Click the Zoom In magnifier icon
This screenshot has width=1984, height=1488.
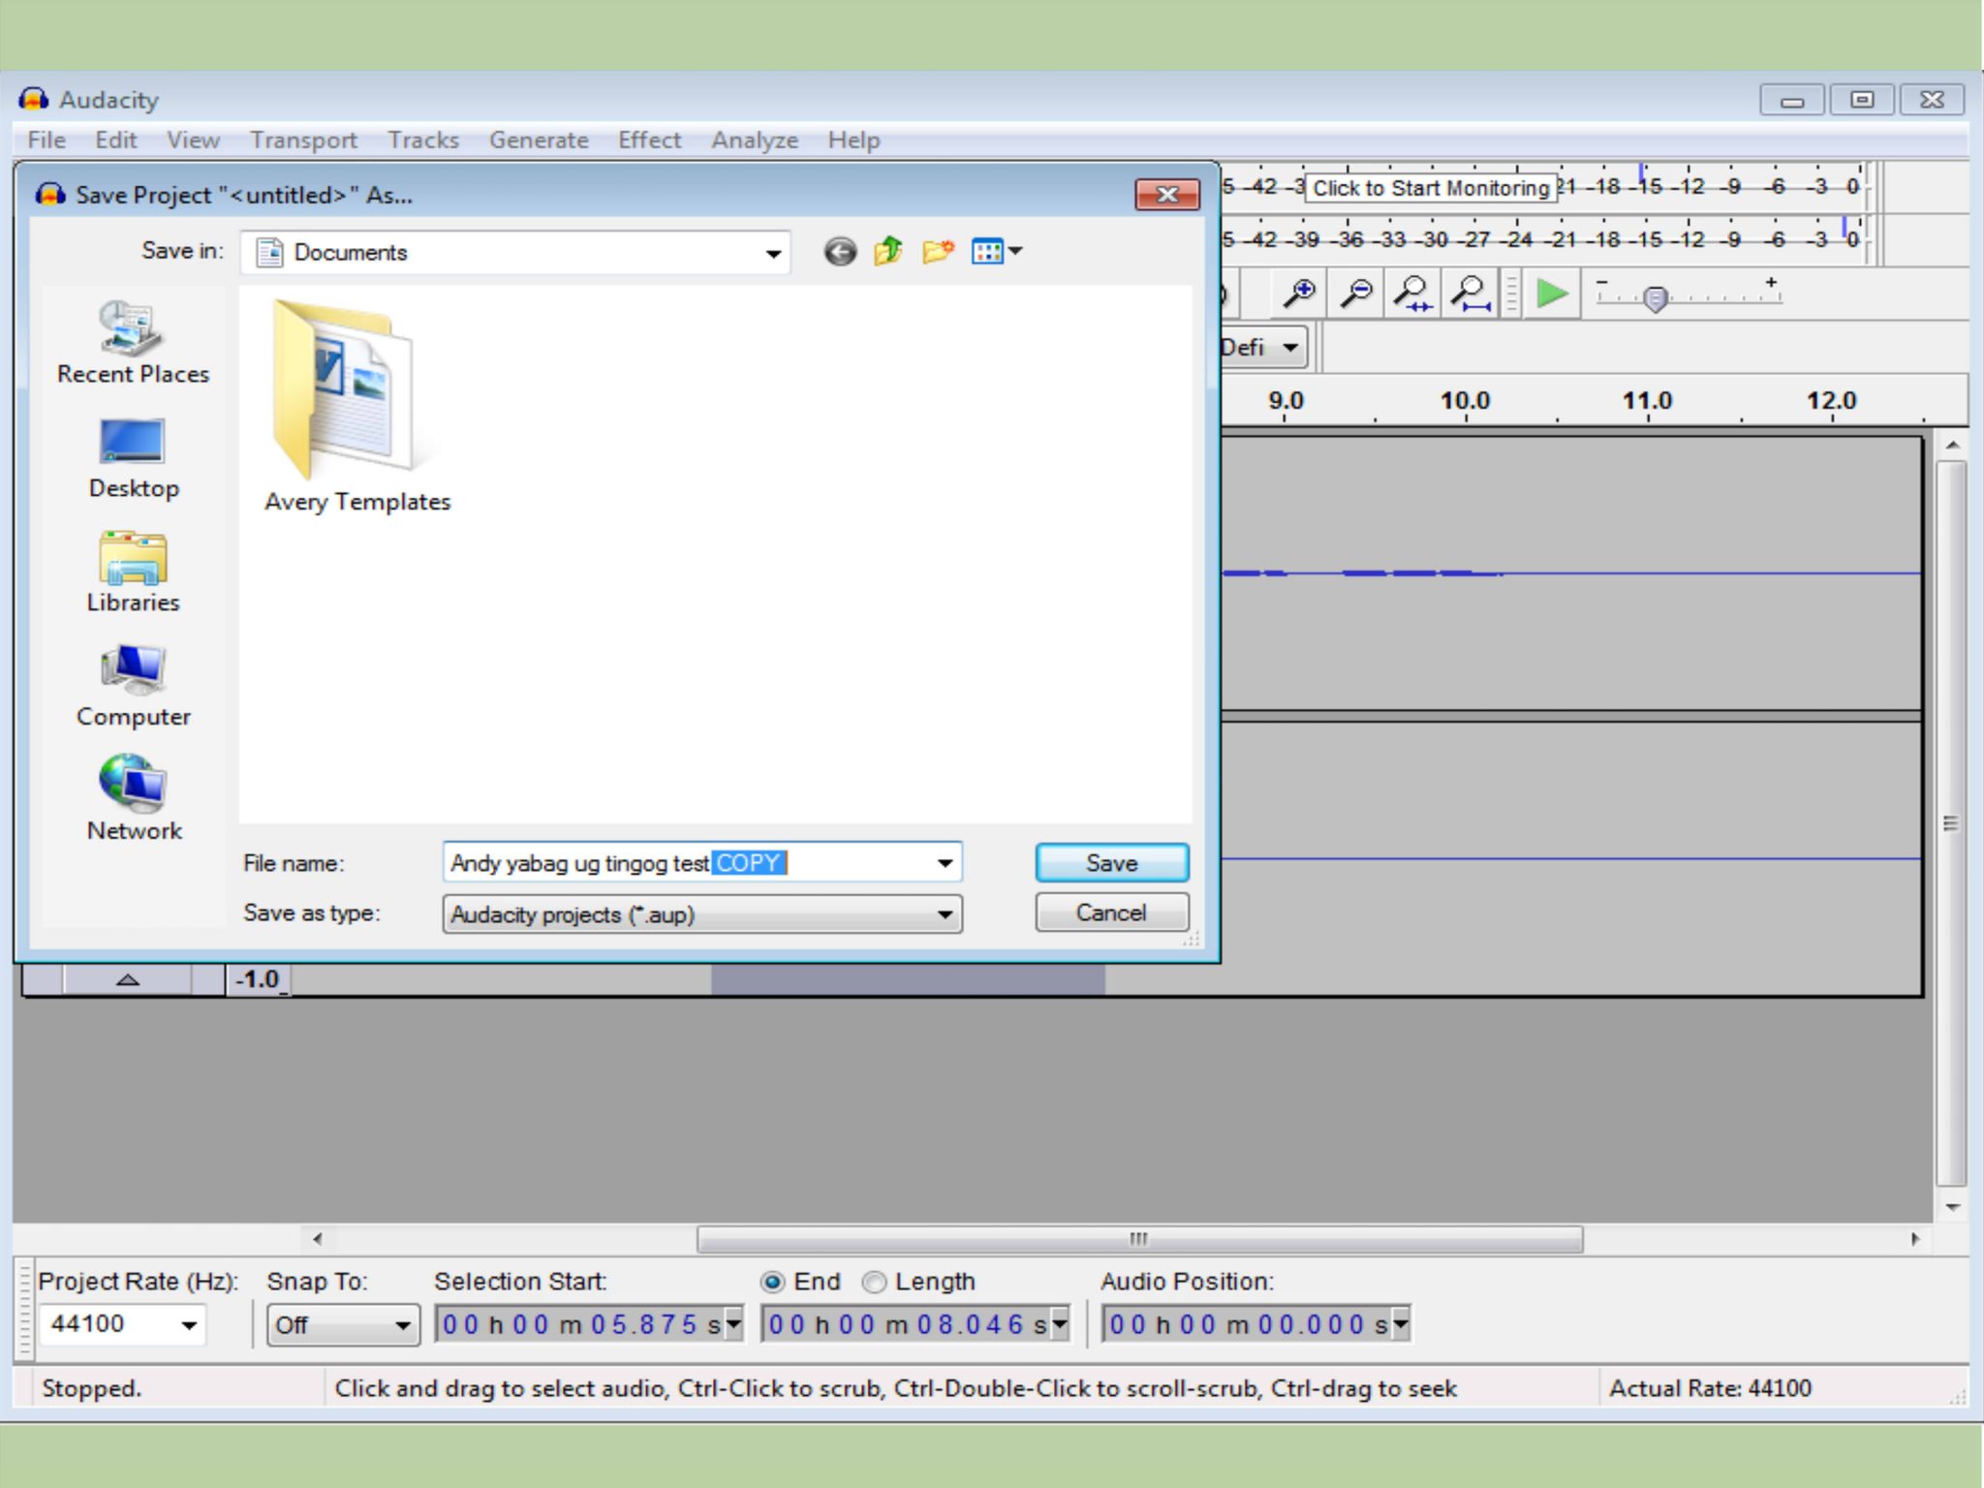pyautogui.click(x=1298, y=293)
